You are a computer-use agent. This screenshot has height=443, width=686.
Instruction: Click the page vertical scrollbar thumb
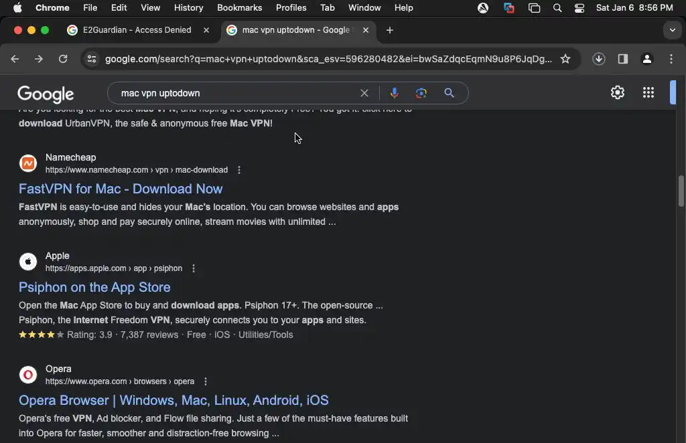point(681,191)
